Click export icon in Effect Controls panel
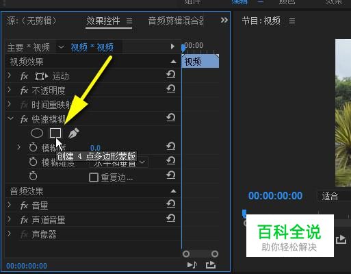 [x=211, y=265]
